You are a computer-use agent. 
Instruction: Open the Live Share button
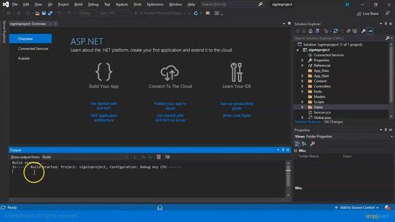coord(368,14)
